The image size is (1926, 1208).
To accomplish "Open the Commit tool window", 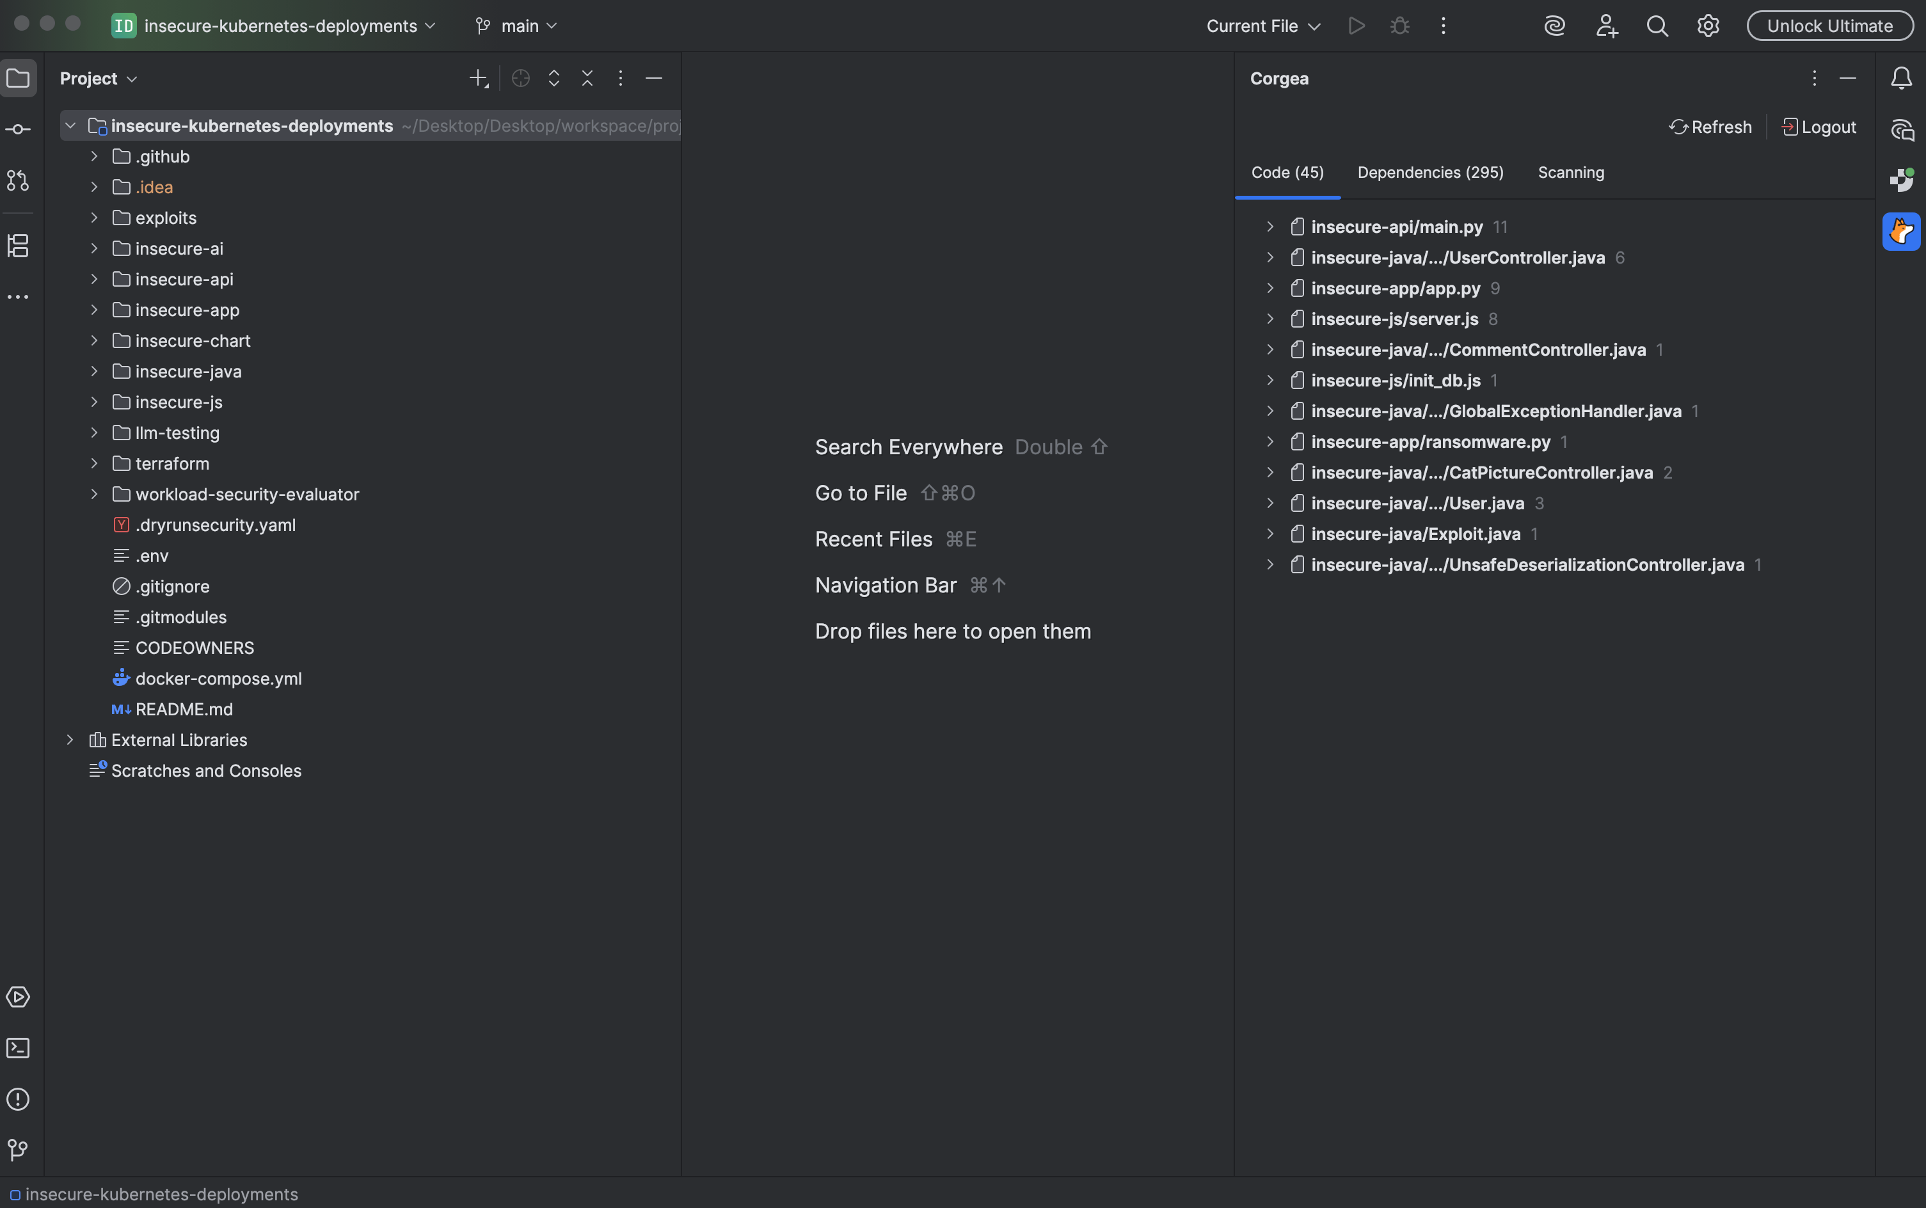I will click(x=19, y=129).
